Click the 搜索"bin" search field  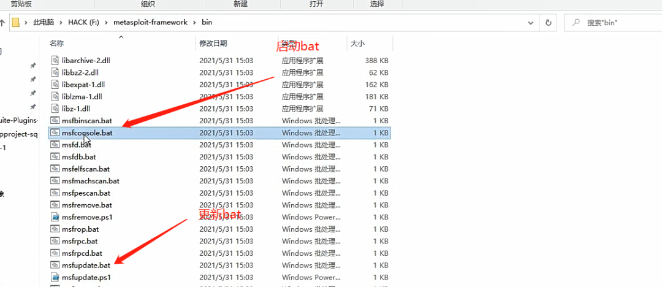[613, 23]
